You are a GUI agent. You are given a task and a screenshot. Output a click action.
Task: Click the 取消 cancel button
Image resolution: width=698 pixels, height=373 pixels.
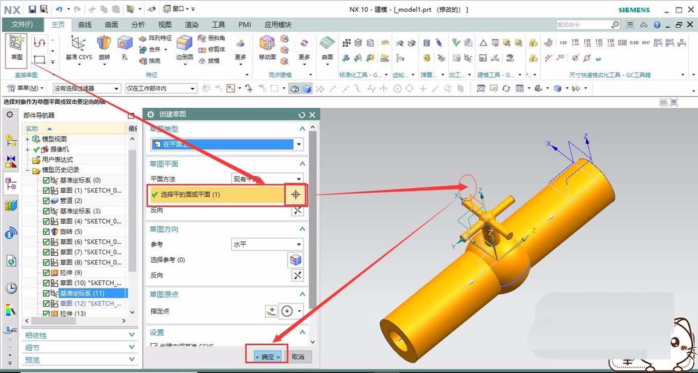[298, 356]
